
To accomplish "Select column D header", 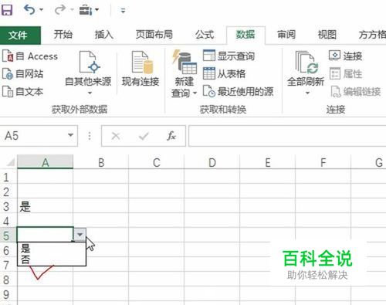I will [x=212, y=162].
